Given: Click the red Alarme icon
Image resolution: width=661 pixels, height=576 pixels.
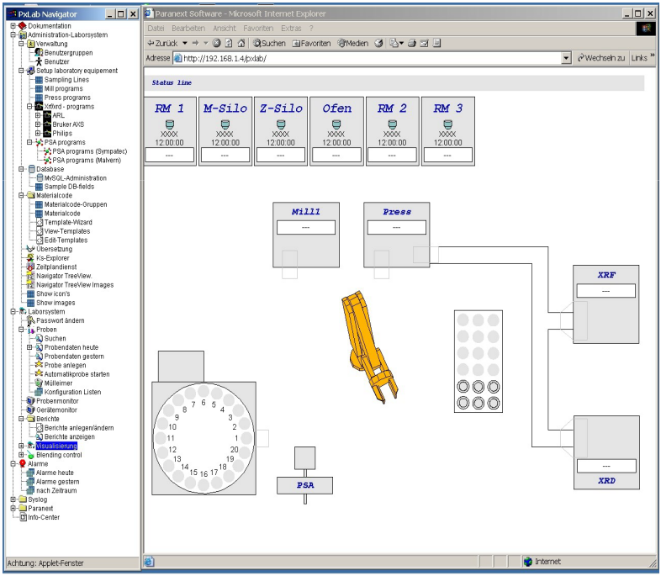Looking at the screenshot, I should tap(23, 463).
